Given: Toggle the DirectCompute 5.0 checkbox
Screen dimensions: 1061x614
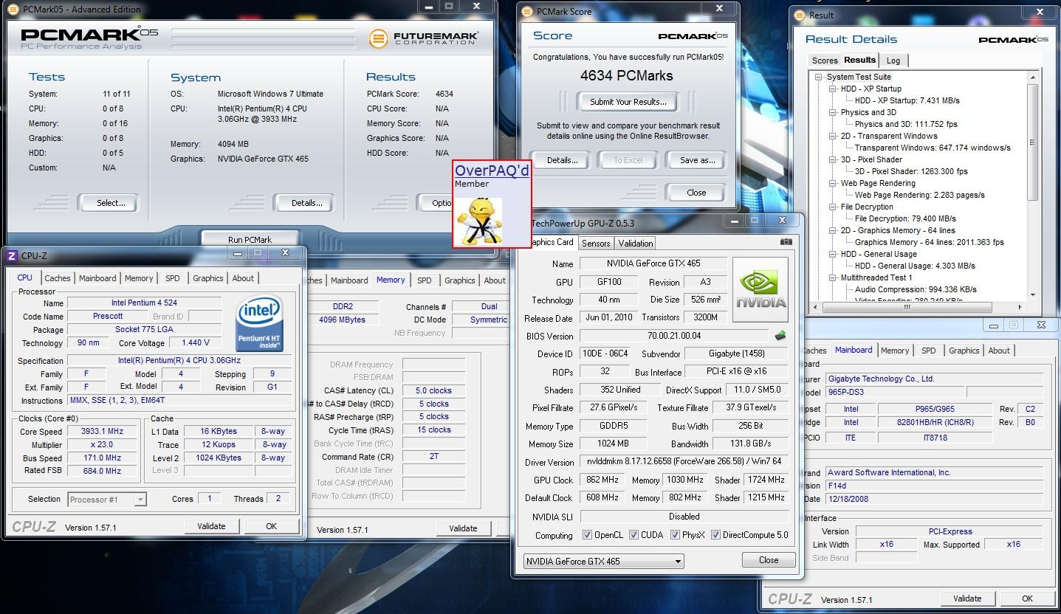Looking at the screenshot, I should [x=715, y=535].
